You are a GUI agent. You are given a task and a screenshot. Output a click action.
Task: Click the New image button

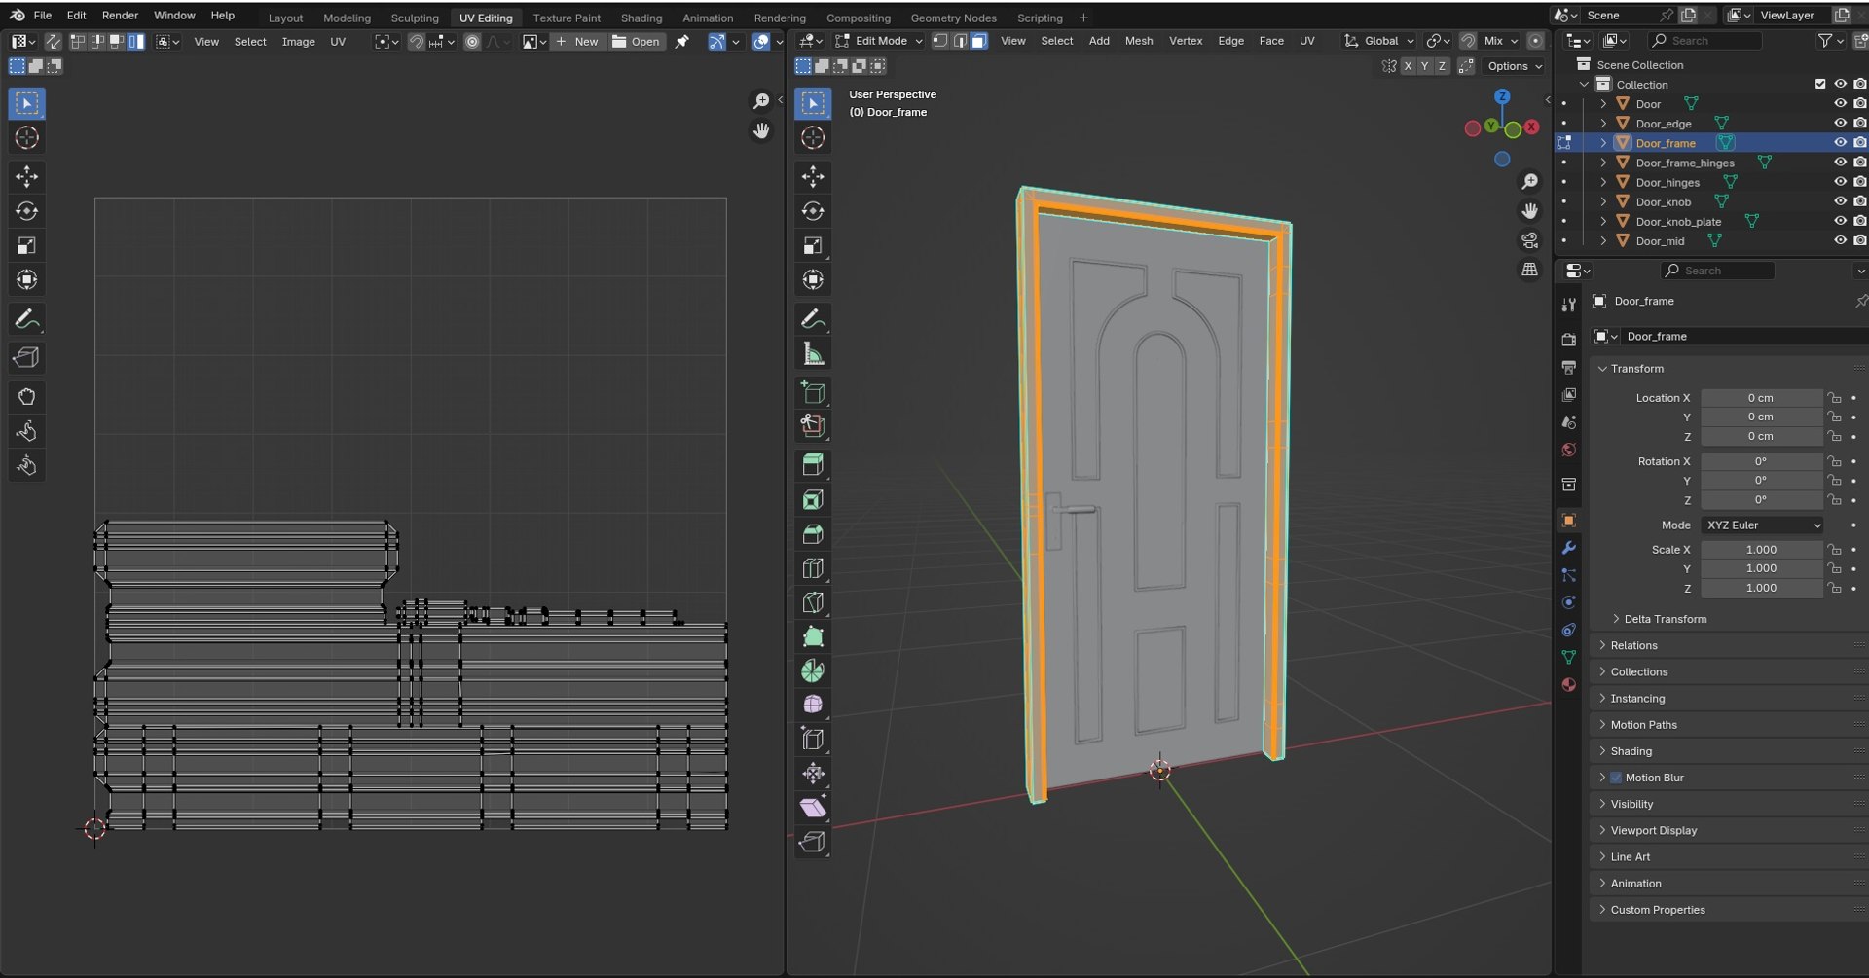pos(577,42)
